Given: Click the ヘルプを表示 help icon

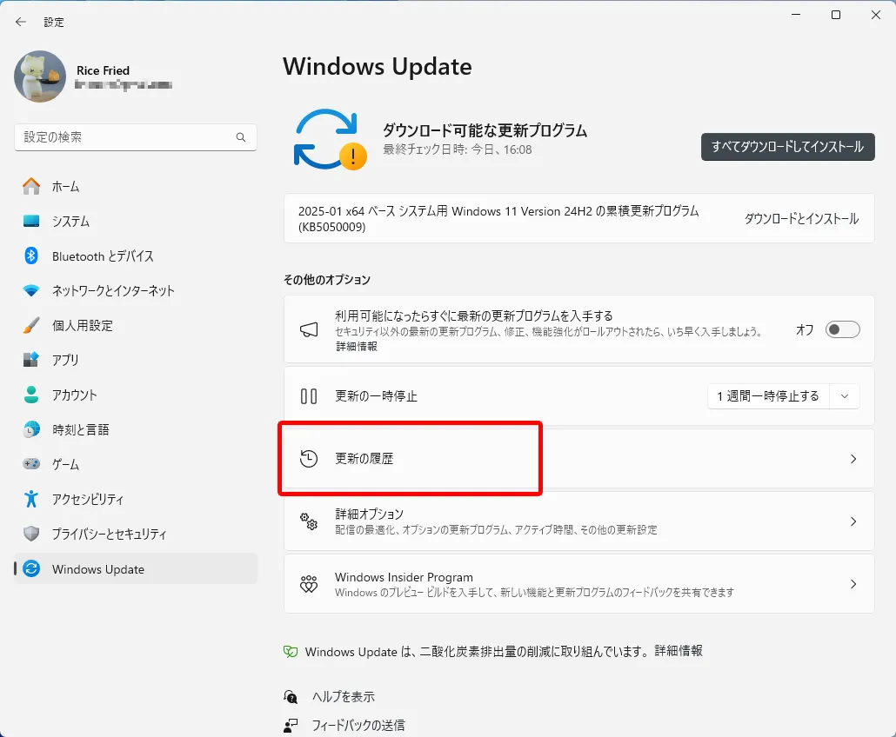Looking at the screenshot, I should tap(291, 696).
